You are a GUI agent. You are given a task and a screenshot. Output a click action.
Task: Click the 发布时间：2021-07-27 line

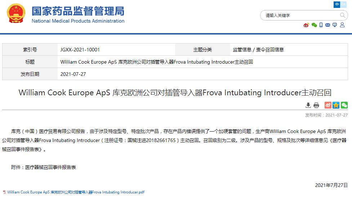[x=326, y=115]
